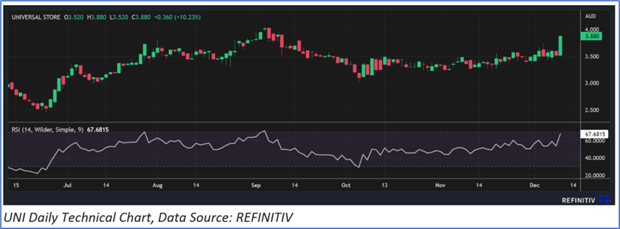
Task: Click the +0.360 (+10.23%) change readout
Action: 177,17
